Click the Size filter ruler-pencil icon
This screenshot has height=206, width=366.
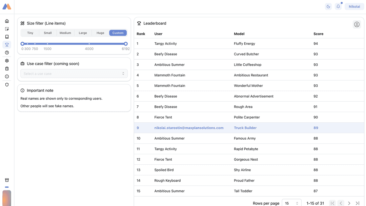click(x=22, y=23)
